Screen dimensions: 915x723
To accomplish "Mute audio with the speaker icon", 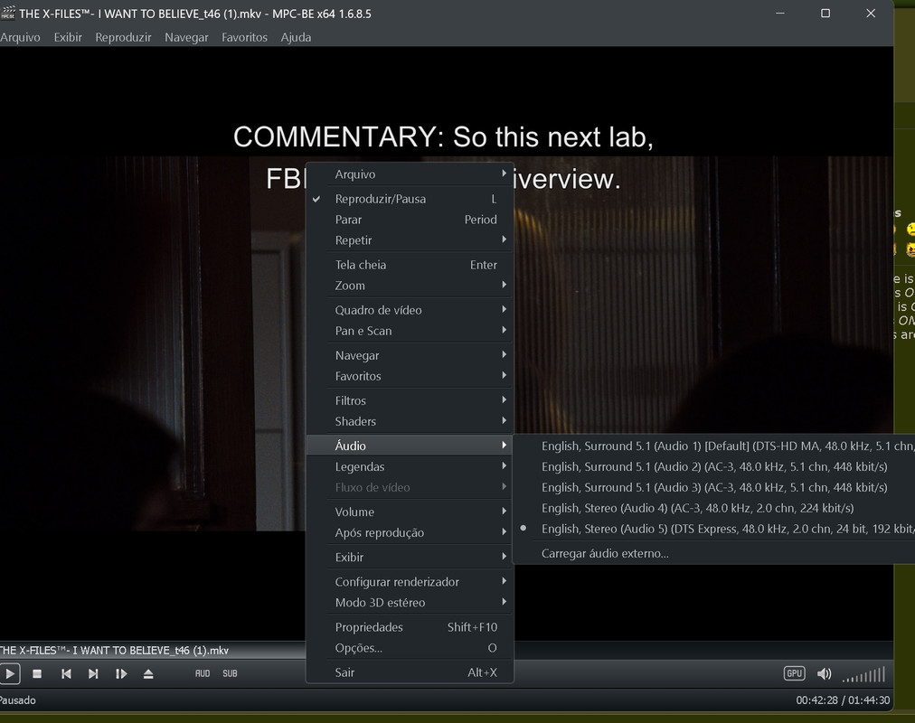I will click(824, 674).
